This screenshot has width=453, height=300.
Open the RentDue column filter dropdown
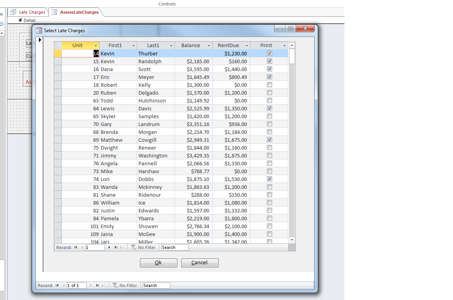tap(247, 46)
